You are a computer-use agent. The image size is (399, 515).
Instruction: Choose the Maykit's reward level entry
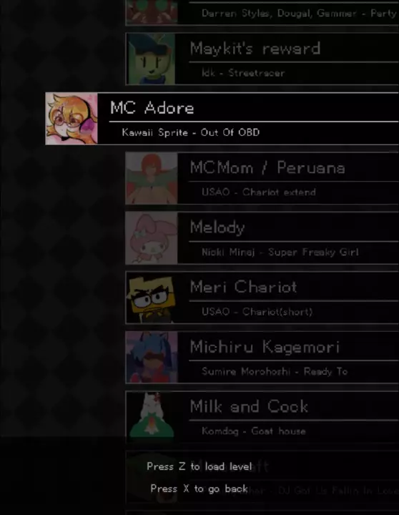pyautogui.click(x=262, y=59)
